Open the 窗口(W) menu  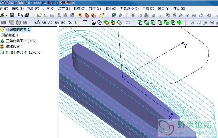click(x=164, y=9)
